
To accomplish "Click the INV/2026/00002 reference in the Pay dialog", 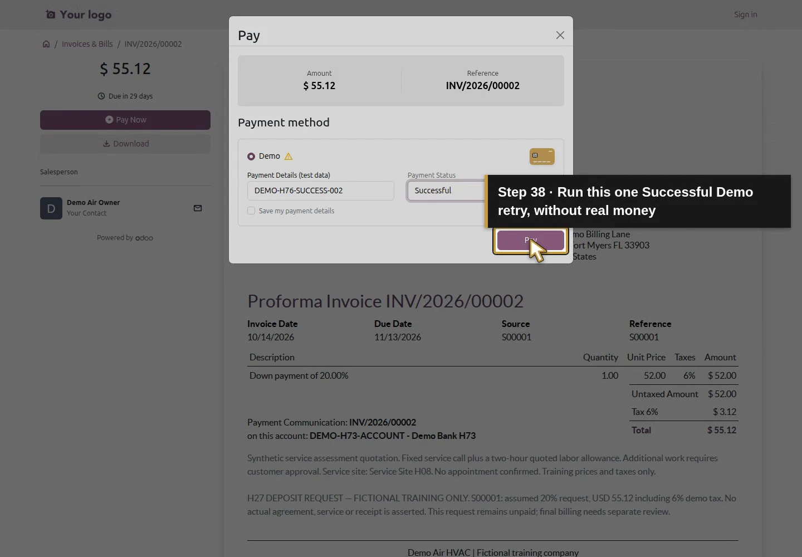I will click(483, 86).
